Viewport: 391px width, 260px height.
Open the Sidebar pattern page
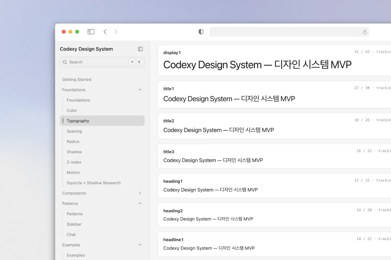(x=74, y=224)
